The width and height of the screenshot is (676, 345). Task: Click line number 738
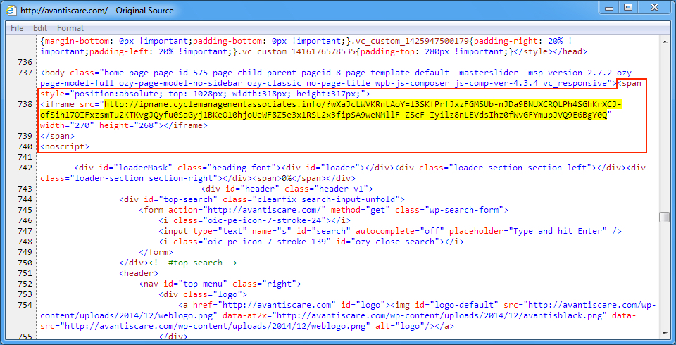coord(24,104)
